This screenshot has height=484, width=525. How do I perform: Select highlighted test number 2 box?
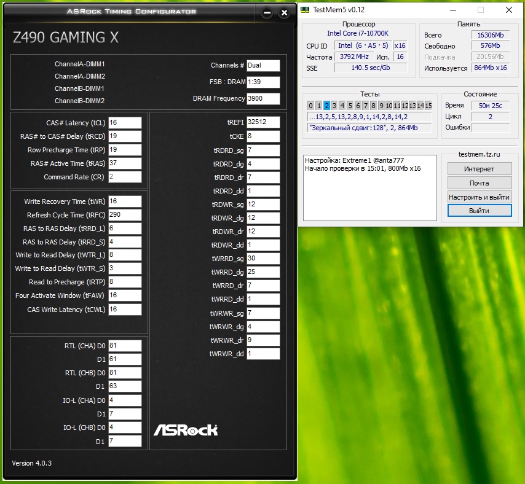(326, 106)
